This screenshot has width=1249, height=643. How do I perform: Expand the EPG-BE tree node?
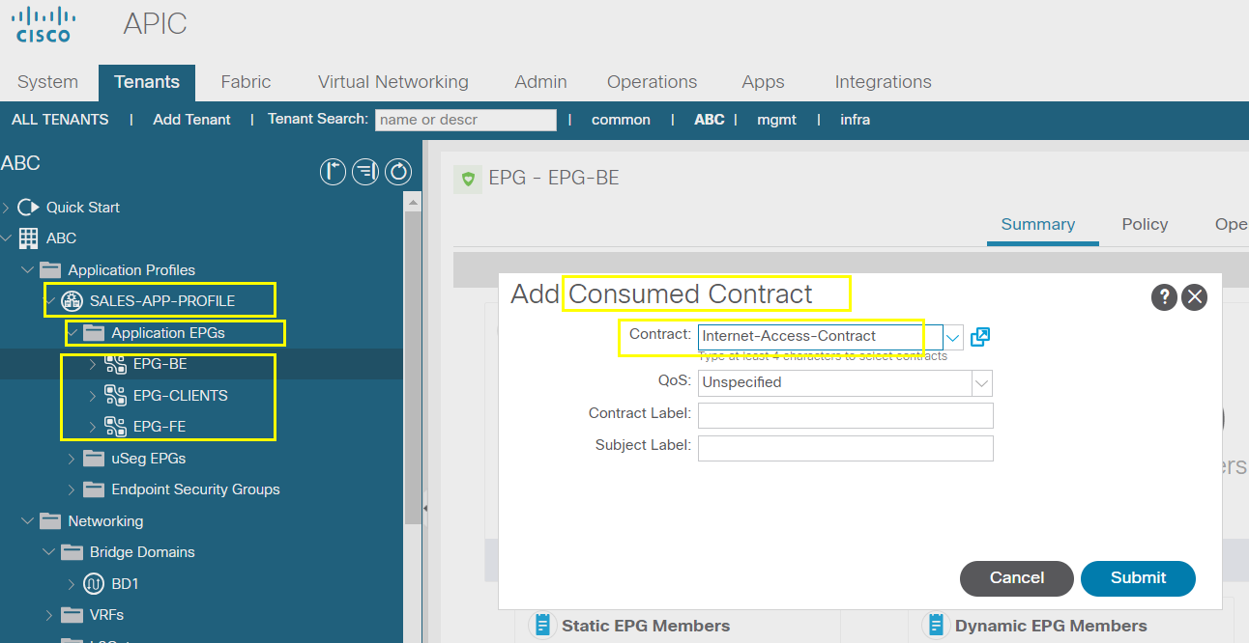point(93,364)
